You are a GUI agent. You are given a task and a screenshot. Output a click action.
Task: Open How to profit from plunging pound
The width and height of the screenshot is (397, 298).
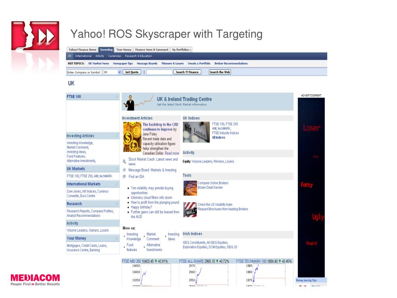[155, 203]
